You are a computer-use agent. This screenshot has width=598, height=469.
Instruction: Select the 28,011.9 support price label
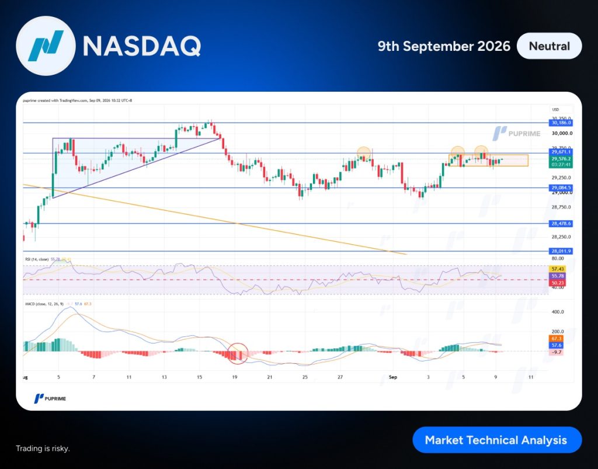tap(561, 251)
